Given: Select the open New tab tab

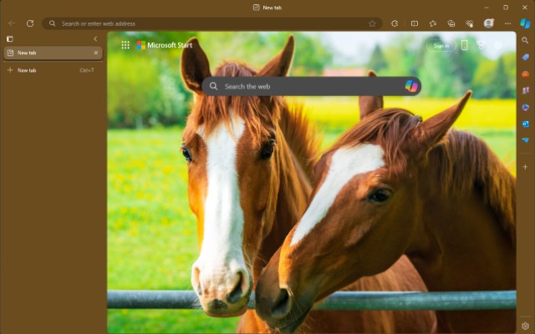Looking at the screenshot, I should click(x=53, y=53).
